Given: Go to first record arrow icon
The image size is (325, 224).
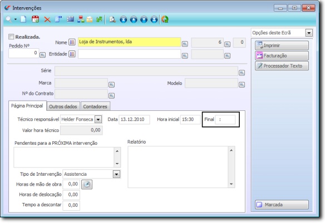Looking at the screenshot, I should [124, 19].
